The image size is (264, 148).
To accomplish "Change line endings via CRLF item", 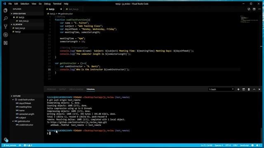I will (x=235, y=145).
